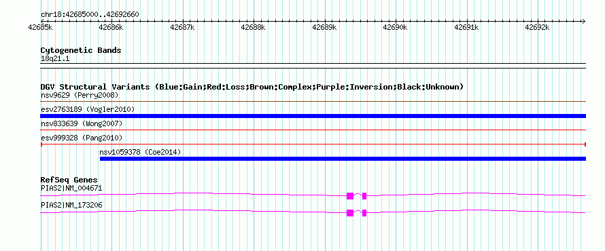Image resolution: width=605 pixels, height=251 pixels.
Task: Click the 42692k ruler tick label
Action: coord(538,28)
